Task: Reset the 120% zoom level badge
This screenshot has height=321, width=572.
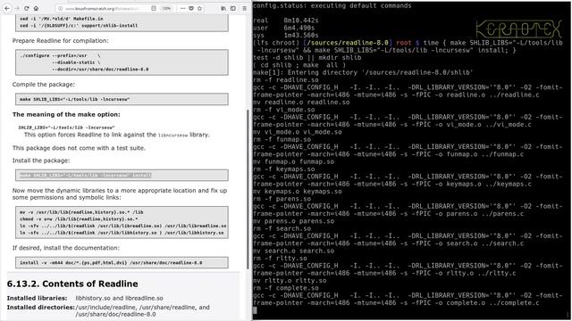Action: (166, 8)
